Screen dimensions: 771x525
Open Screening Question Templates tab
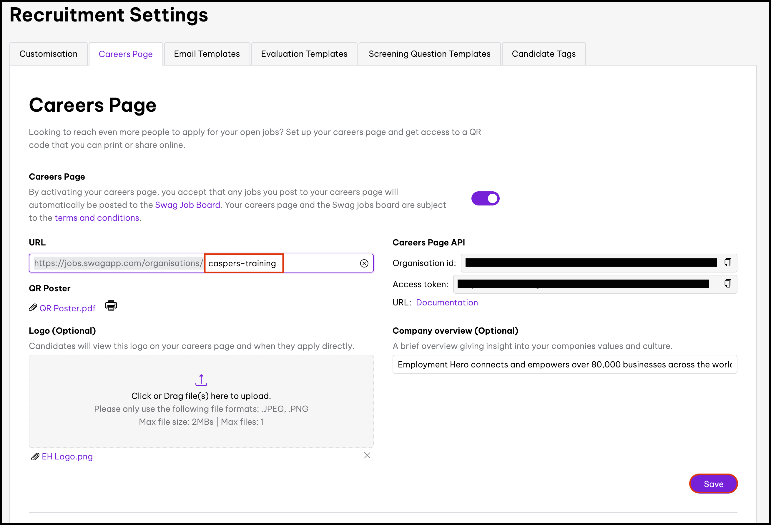pos(429,54)
